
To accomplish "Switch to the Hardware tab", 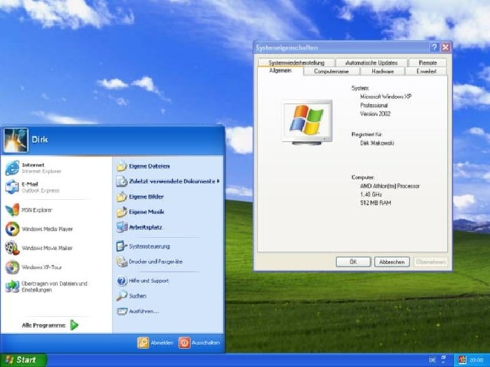I will click(x=382, y=71).
